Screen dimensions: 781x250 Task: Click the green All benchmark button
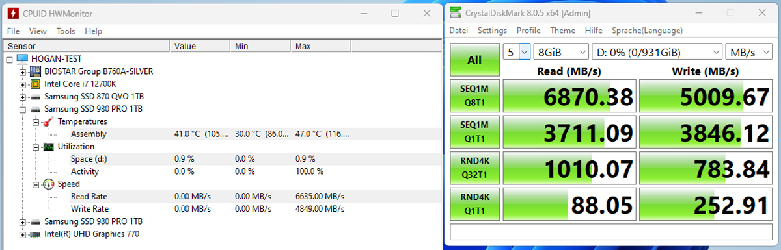(474, 60)
